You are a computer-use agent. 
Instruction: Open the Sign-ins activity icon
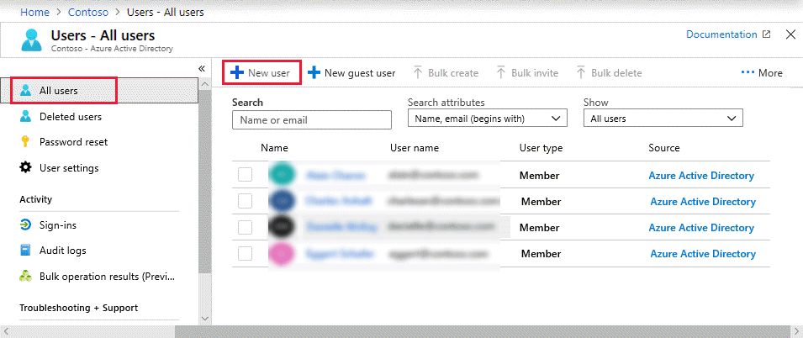pyautogui.click(x=26, y=225)
